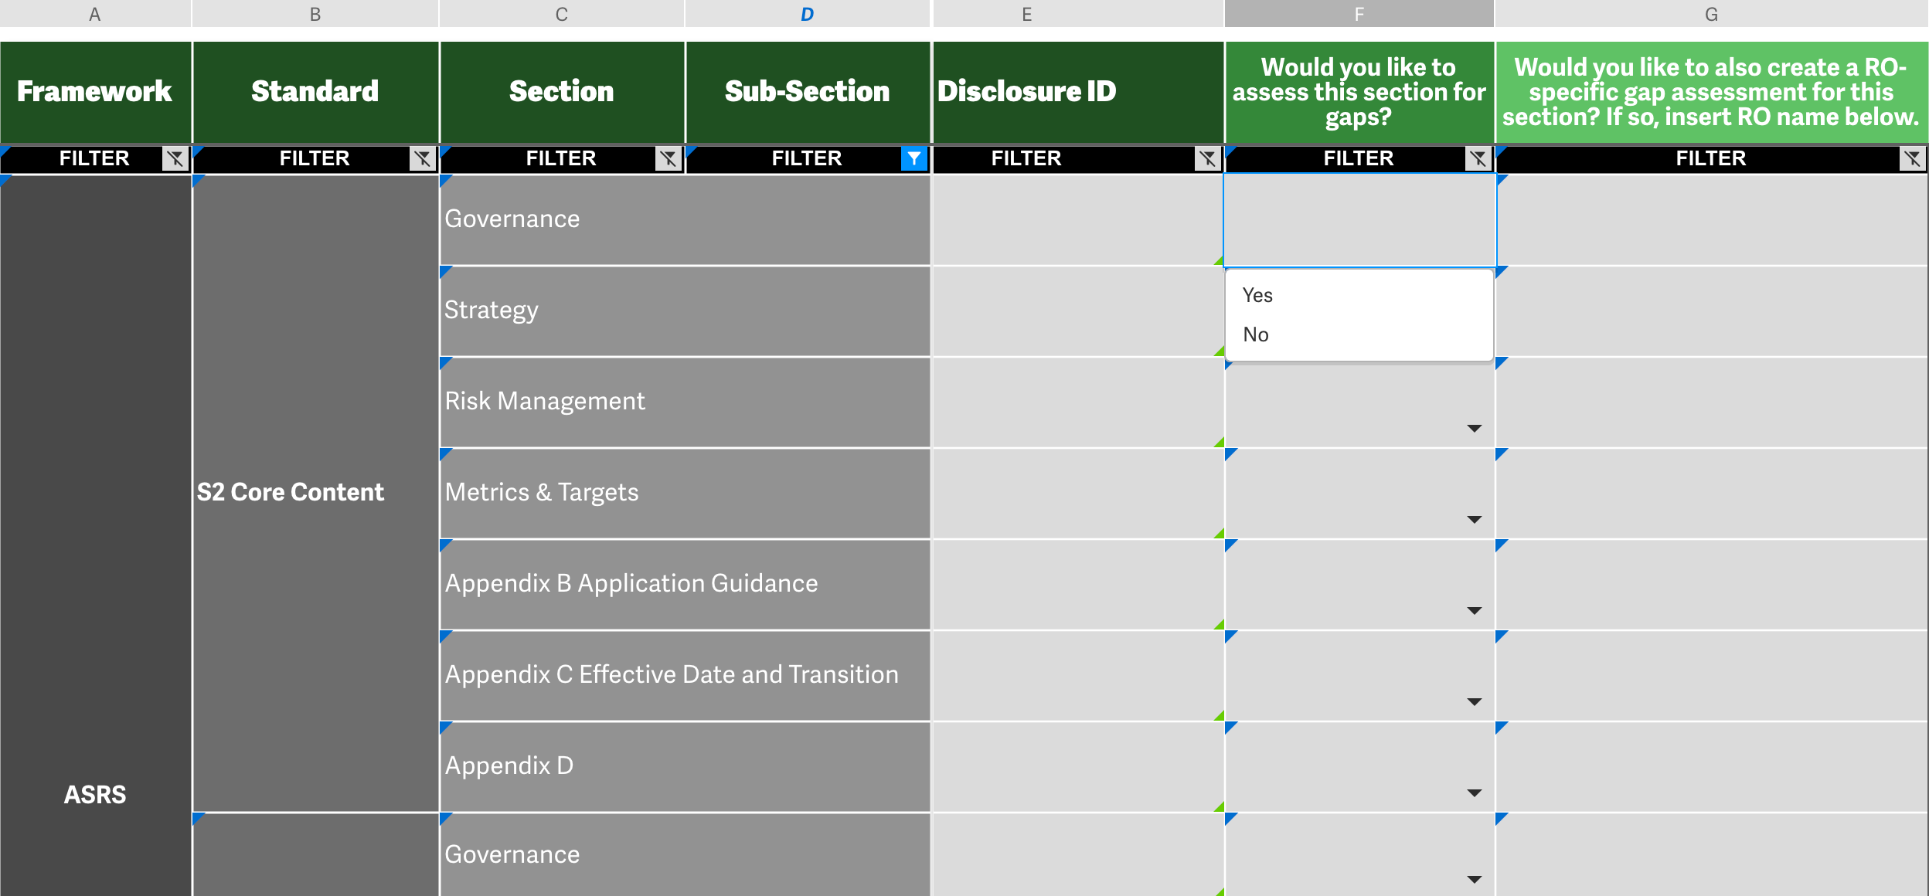This screenshot has height=896, width=1929.
Task: Select the S2 Core Content cell
Action: pyautogui.click(x=315, y=493)
